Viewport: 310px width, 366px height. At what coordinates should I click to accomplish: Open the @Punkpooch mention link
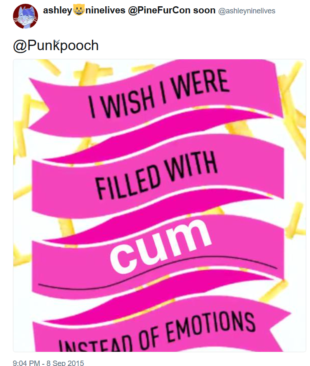pos(56,45)
